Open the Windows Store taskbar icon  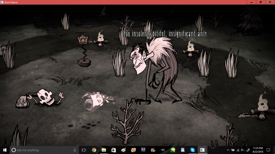tap(114, 150)
